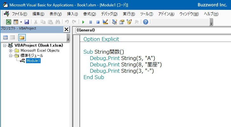
Task: Toggle Folders view in project pane
Action: 22,37
